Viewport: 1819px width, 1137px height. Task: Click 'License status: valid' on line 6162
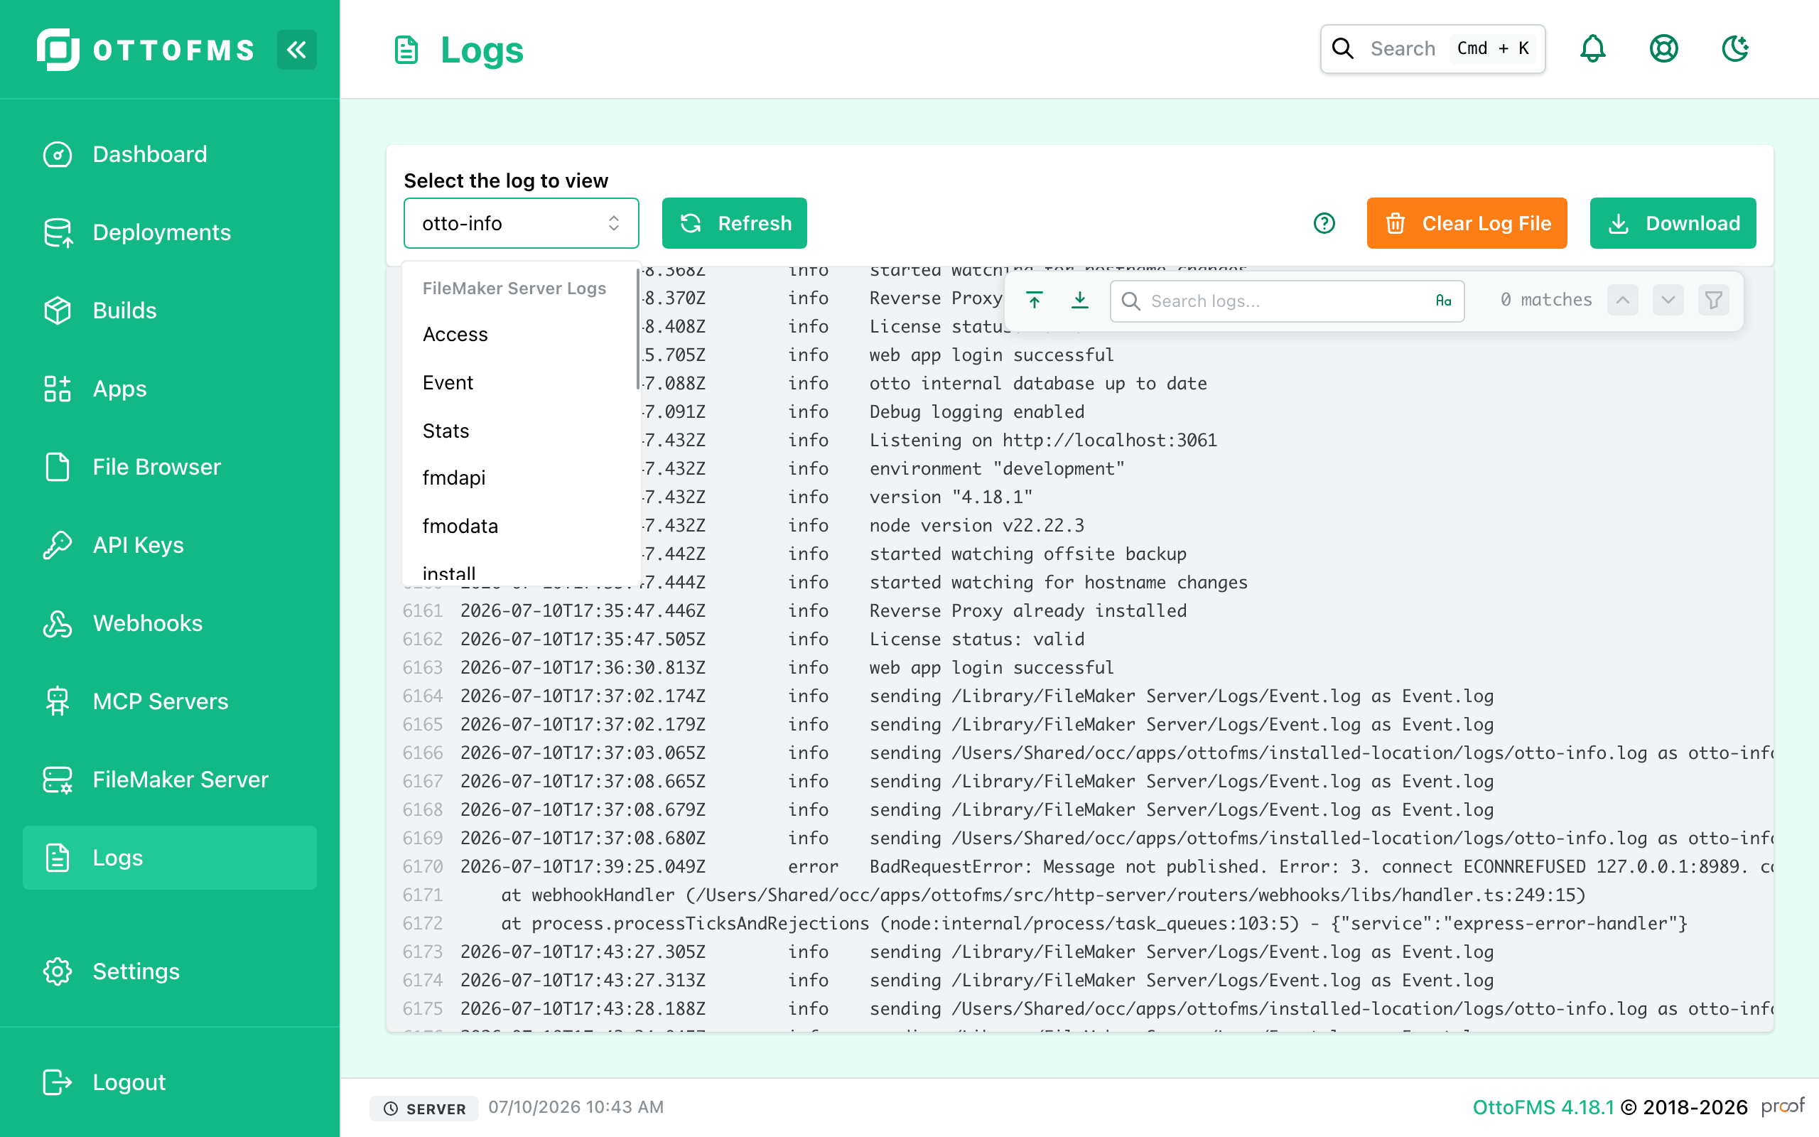[x=976, y=639]
